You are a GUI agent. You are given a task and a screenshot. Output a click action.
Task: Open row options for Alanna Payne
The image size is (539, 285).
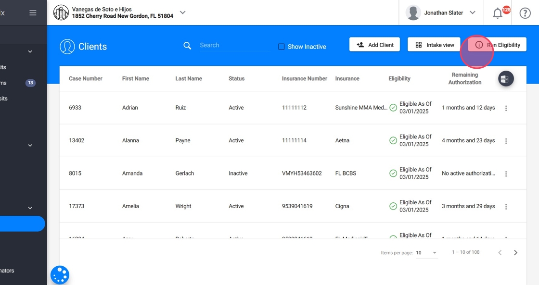click(506, 141)
